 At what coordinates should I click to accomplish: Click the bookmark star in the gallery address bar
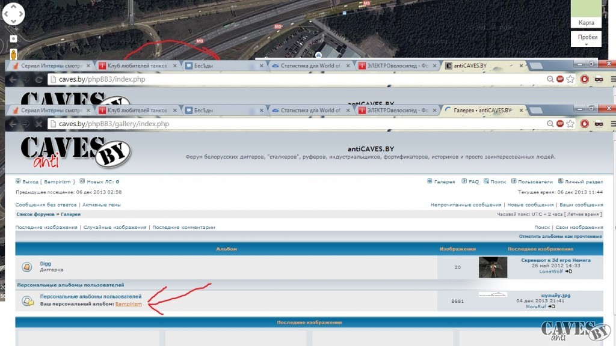click(570, 124)
